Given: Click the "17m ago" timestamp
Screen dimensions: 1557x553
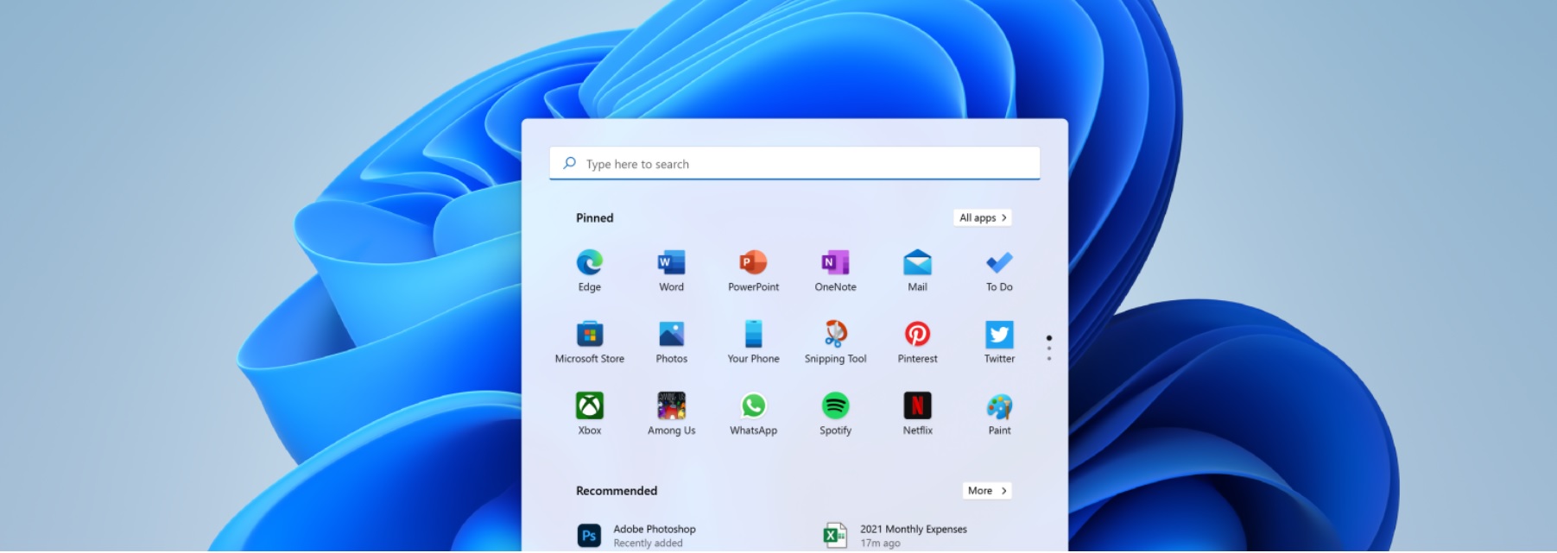Looking at the screenshot, I should (880, 544).
